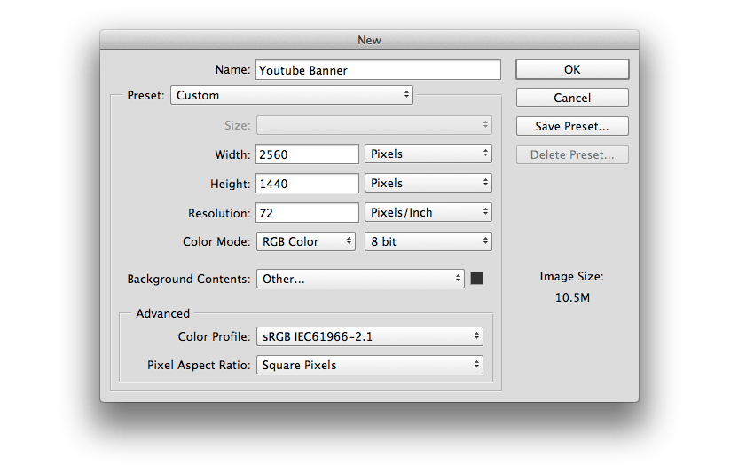
Task: Expand the Pixels/Inch resolution unit dropdown
Action: (428, 213)
